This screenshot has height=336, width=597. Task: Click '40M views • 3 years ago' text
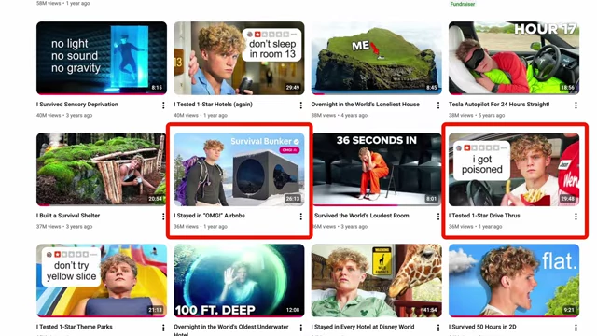coord(64,115)
